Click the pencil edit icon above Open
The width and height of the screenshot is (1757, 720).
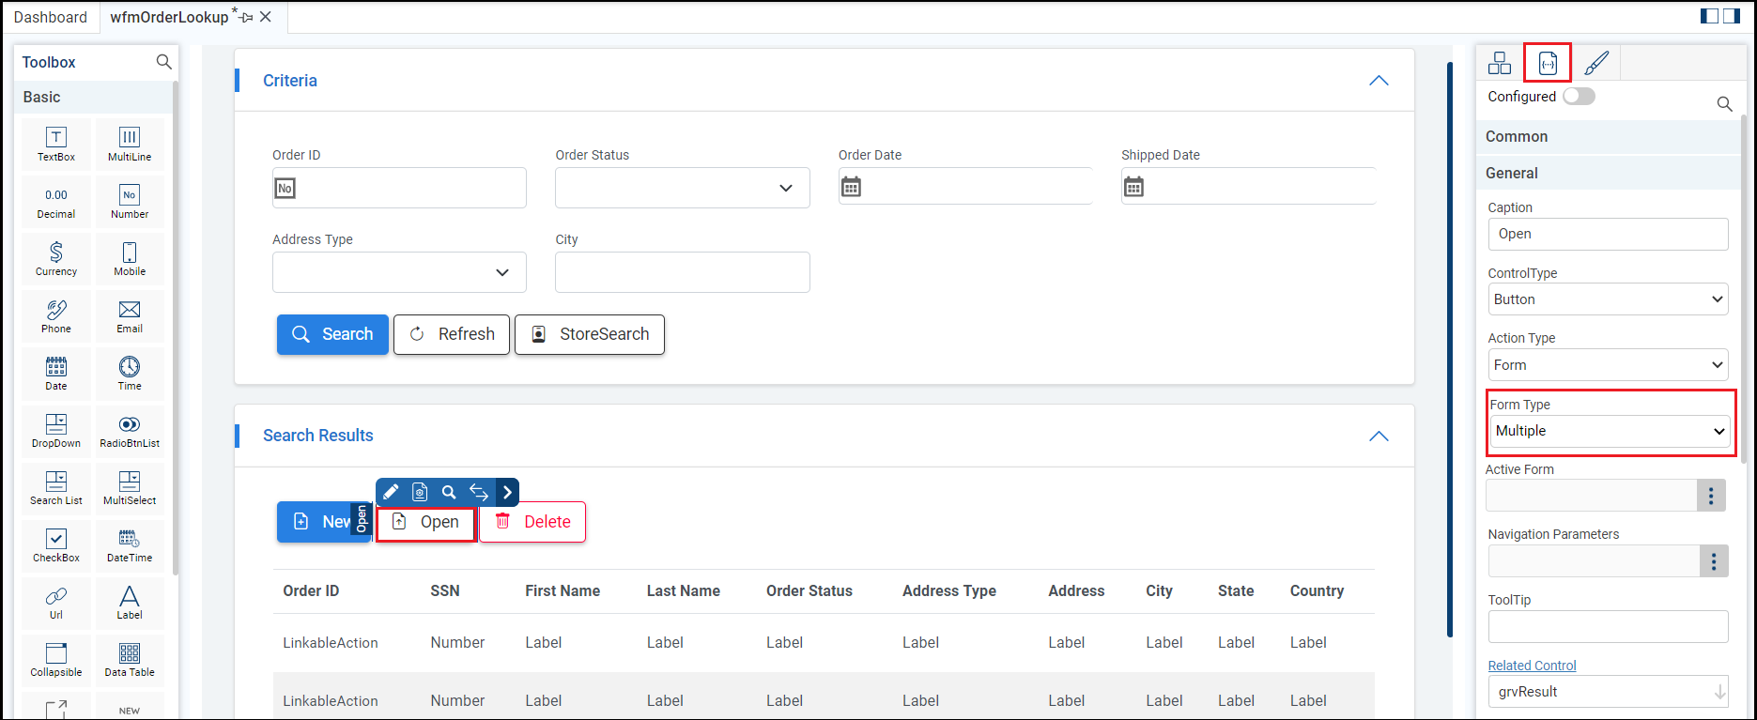click(391, 492)
